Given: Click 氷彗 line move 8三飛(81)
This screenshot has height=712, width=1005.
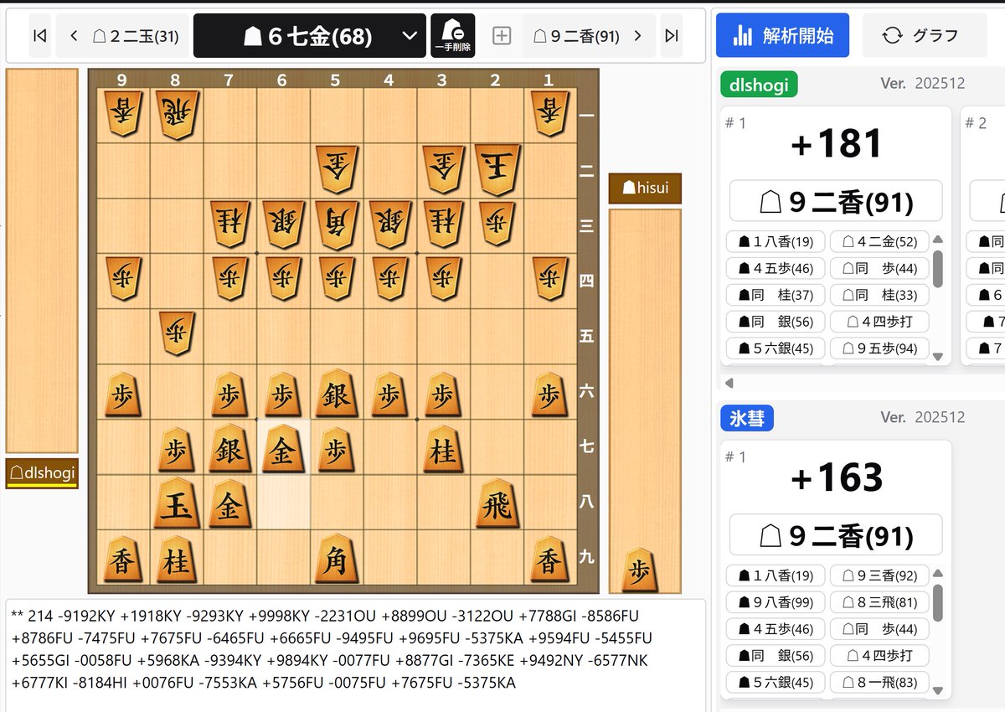Looking at the screenshot, I should 879,602.
